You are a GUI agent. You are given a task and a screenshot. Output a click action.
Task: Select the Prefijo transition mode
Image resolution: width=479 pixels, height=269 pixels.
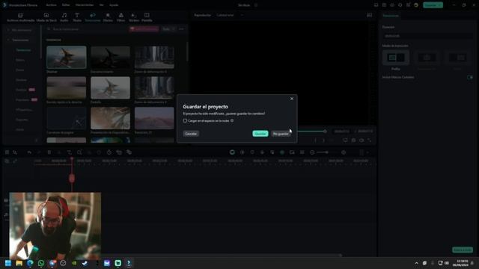pyautogui.click(x=396, y=58)
